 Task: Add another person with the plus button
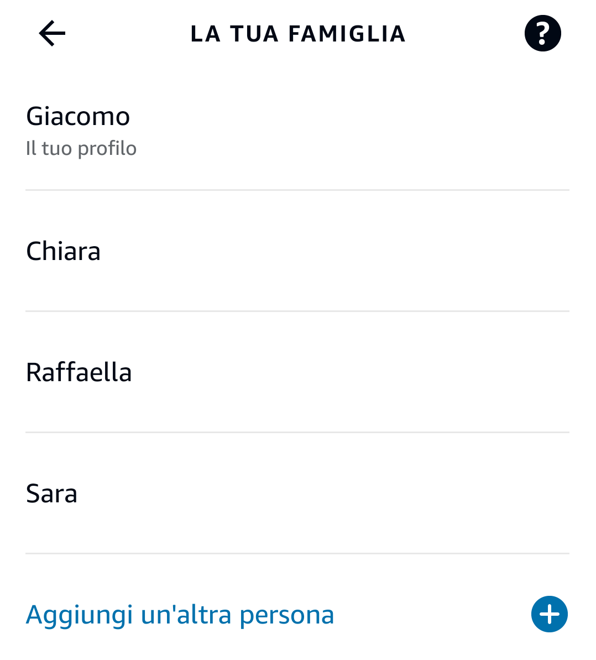549,614
